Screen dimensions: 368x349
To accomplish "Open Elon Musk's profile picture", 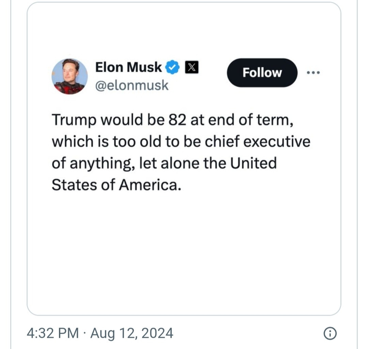I will tap(70, 76).
